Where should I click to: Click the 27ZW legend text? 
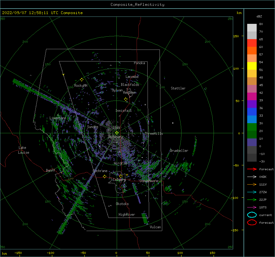click(263, 192)
